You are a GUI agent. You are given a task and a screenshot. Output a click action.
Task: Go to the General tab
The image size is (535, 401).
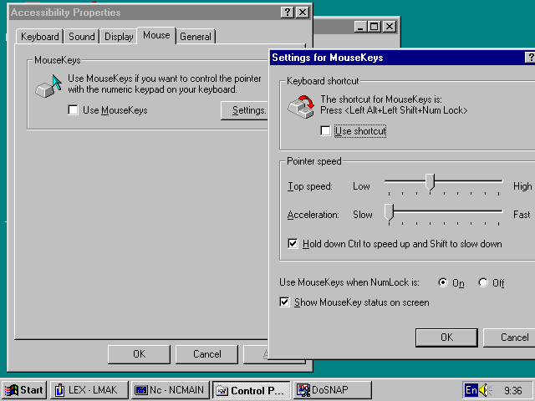coord(196,37)
